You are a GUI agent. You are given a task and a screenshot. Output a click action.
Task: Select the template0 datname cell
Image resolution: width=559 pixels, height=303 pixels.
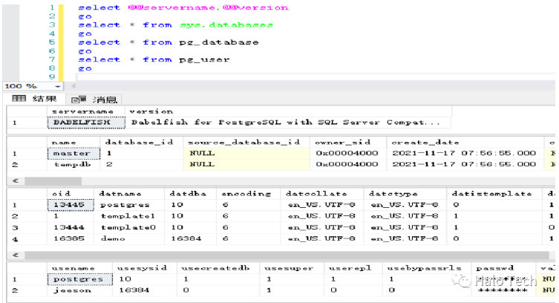[x=129, y=227]
